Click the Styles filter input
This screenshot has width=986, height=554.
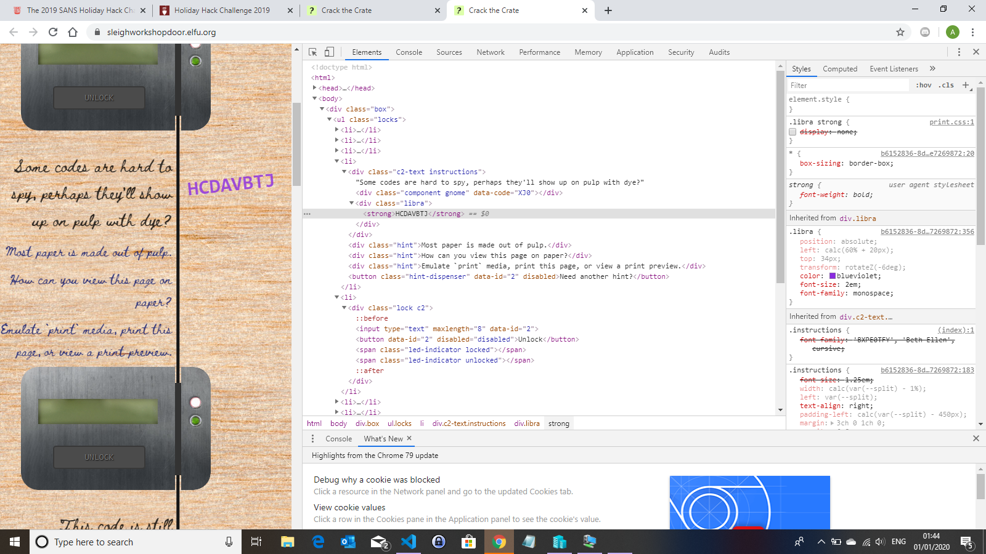pyautogui.click(x=849, y=85)
